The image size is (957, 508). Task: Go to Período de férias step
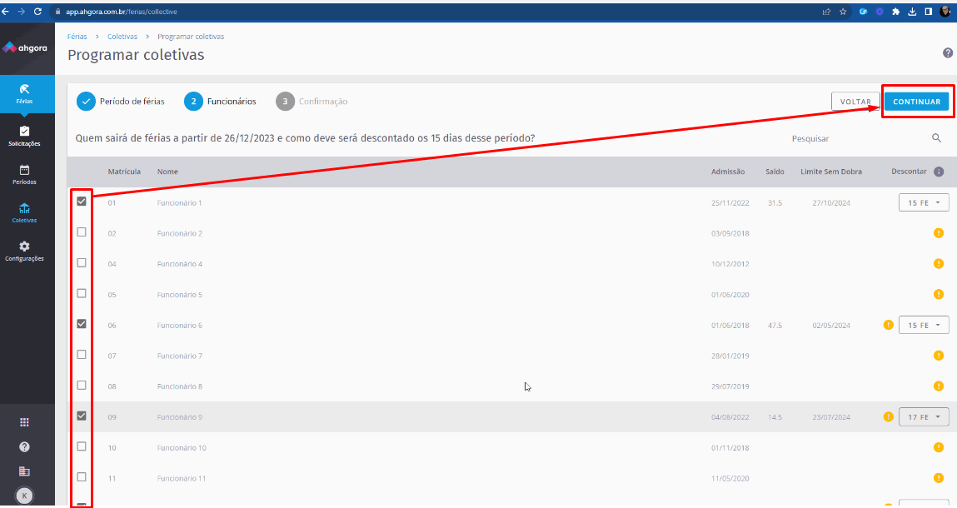(x=121, y=102)
